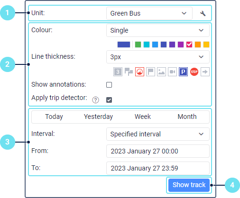240x198 pixels.
Task: Open the Colour dropdown set to Single
Action: coord(158,30)
